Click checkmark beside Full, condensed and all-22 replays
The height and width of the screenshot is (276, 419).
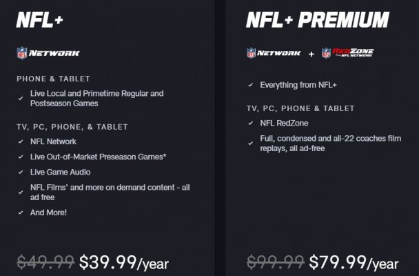(250, 144)
